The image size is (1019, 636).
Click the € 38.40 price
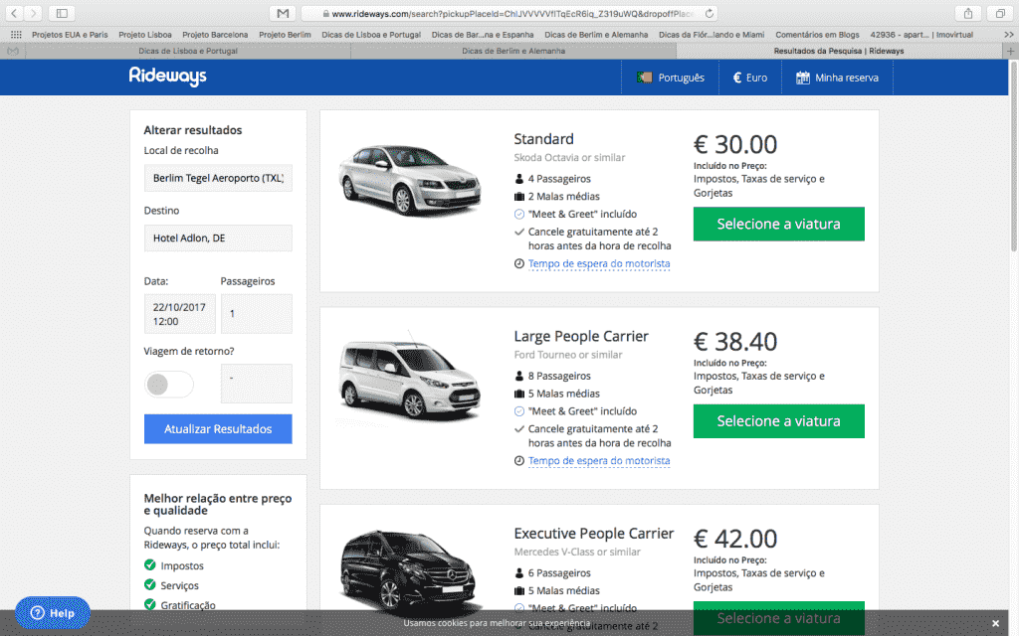pyautogui.click(x=735, y=342)
